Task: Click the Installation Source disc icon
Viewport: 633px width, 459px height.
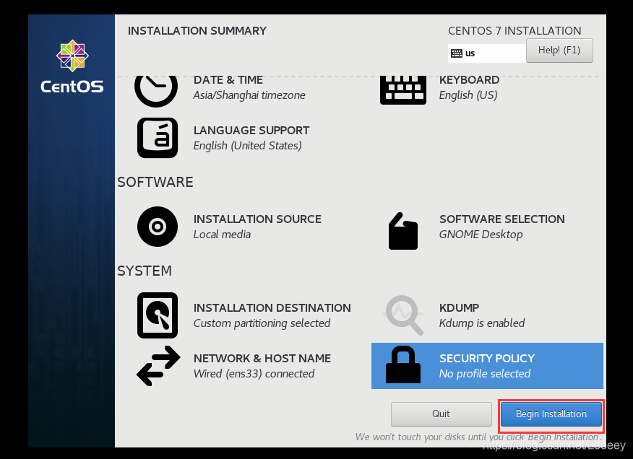Action: [158, 227]
